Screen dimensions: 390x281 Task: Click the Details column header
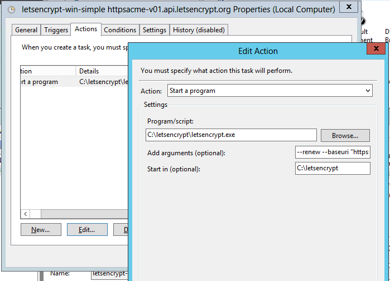tap(102, 71)
